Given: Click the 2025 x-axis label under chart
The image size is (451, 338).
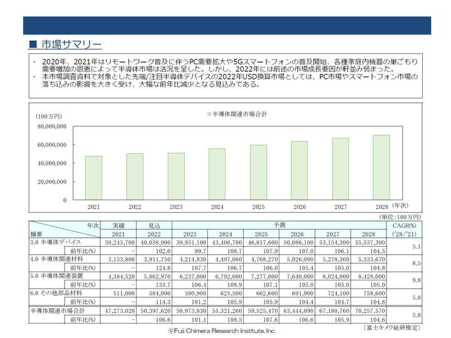Looking at the screenshot, I should point(258,207).
